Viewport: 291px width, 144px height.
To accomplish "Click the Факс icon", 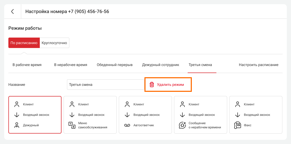I will coord(238,125).
